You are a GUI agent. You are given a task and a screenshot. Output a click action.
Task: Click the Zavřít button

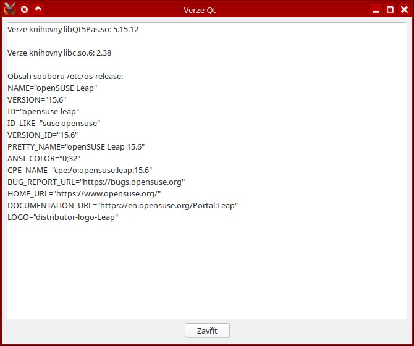tap(207, 331)
